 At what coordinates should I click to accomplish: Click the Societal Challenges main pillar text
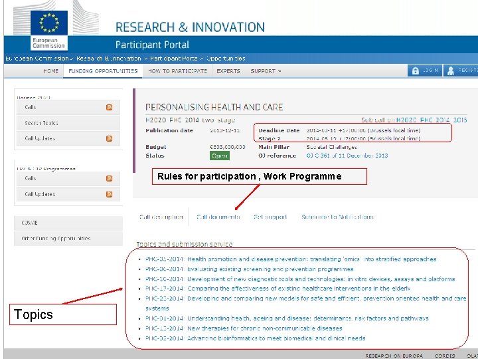[332, 147]
